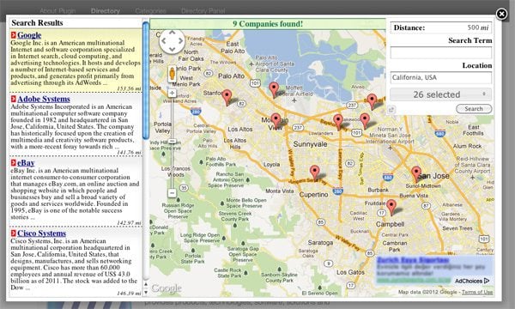Open the Terms of Use link

(x=477, y=292)
